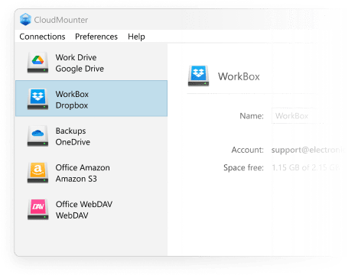Open the Connections menu
The image size is (358, 275).
tap(42, 37)
